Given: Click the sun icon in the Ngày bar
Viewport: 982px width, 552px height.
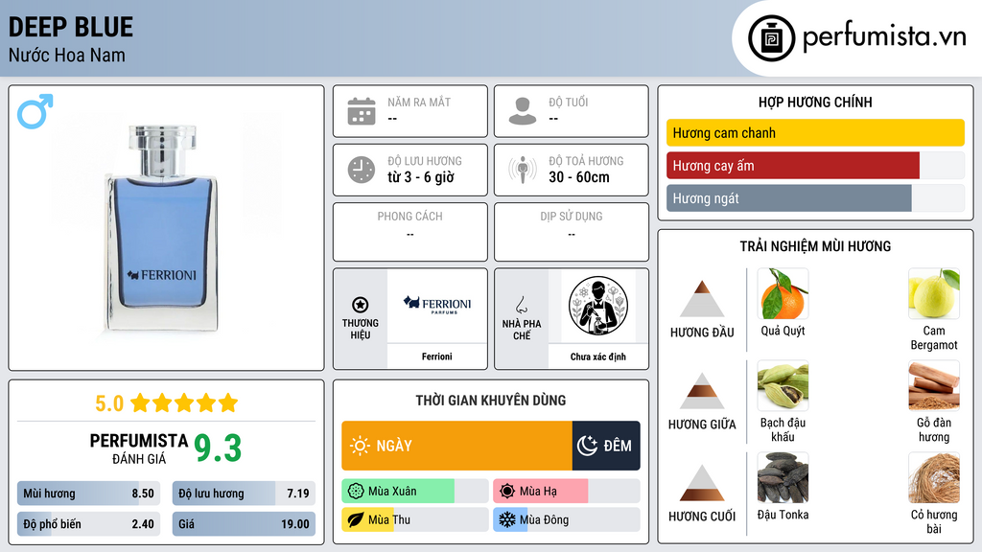Looking at the screenshot, I should click(x=360, y=446).
